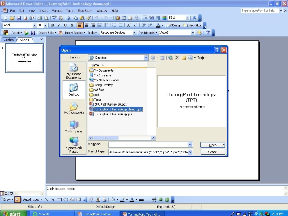The image size is (288, 216).
Task: Click Font Color A on the Drawing toolbar
Action: (x=132, y=200)
